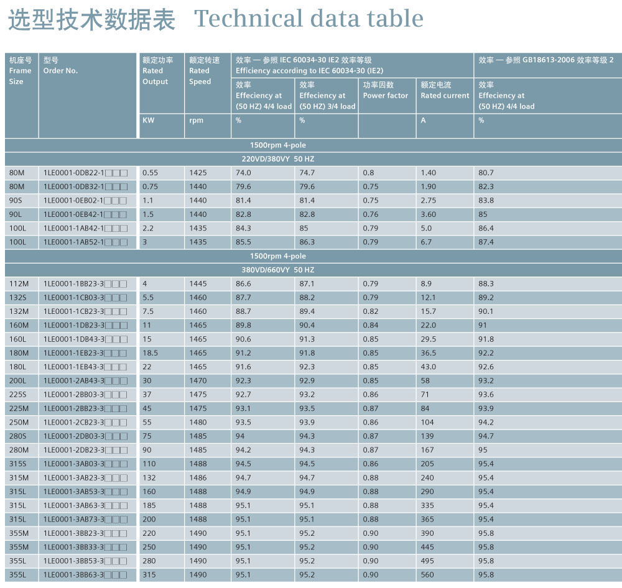Click the efficiency value '74.0'
This screenshot has width=622, height=588.
click(x=243, y=172)
